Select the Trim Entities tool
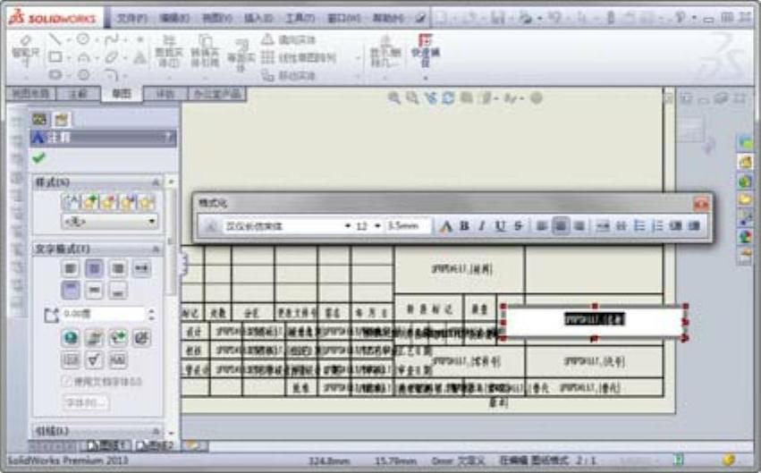This screenshot has width=761, height=473. [168, 52]
